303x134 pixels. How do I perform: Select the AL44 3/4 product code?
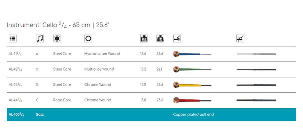click(15, 100)
